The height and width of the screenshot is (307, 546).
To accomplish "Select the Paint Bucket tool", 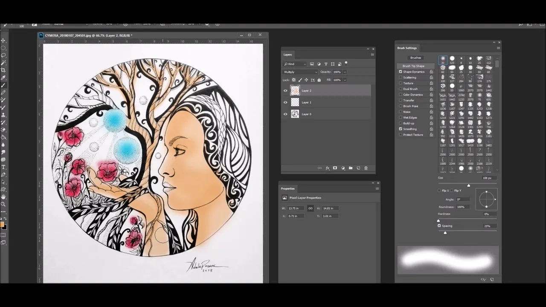I will [3, 137].
